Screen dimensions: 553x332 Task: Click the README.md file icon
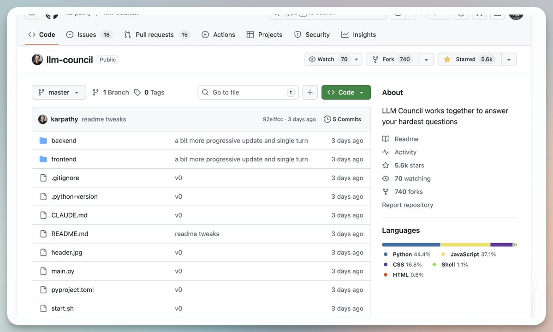click(x=43, y=234)
